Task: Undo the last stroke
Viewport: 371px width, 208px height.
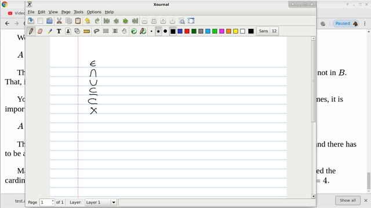Action: [88, 21]
